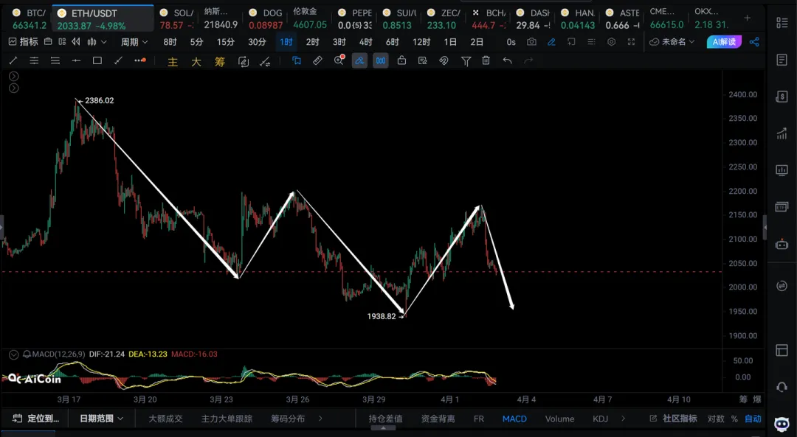Switch to the Volume indicator tab
797x437 pixels.
(559, 419)
